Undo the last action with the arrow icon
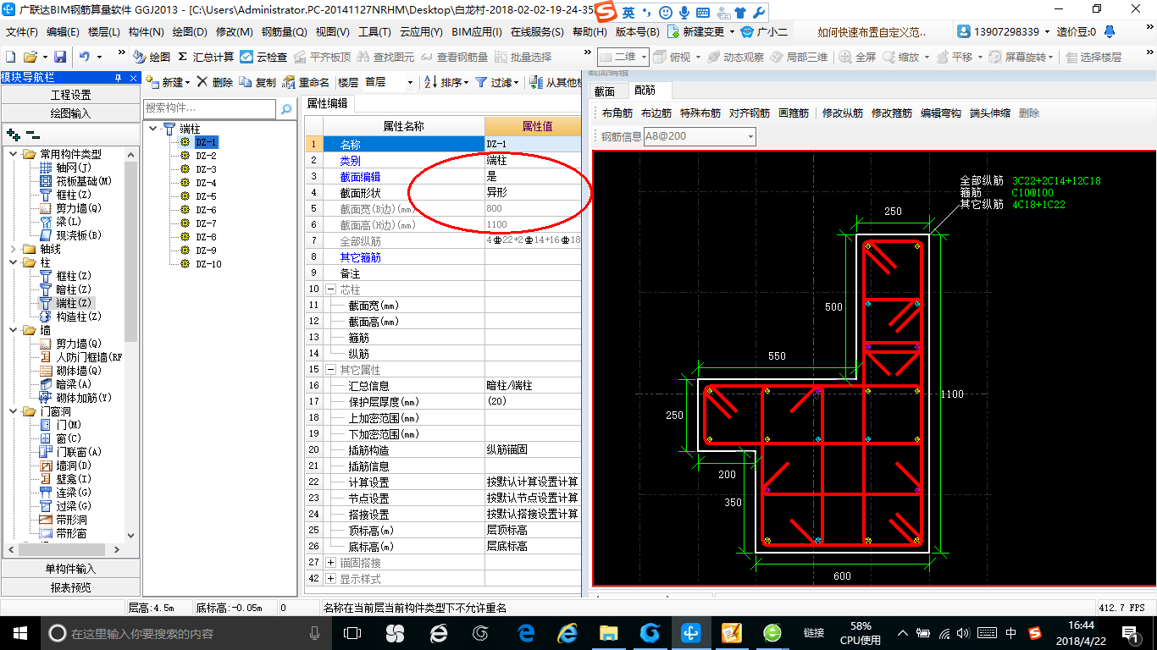 pyautogui.click(x=85, y=57)
